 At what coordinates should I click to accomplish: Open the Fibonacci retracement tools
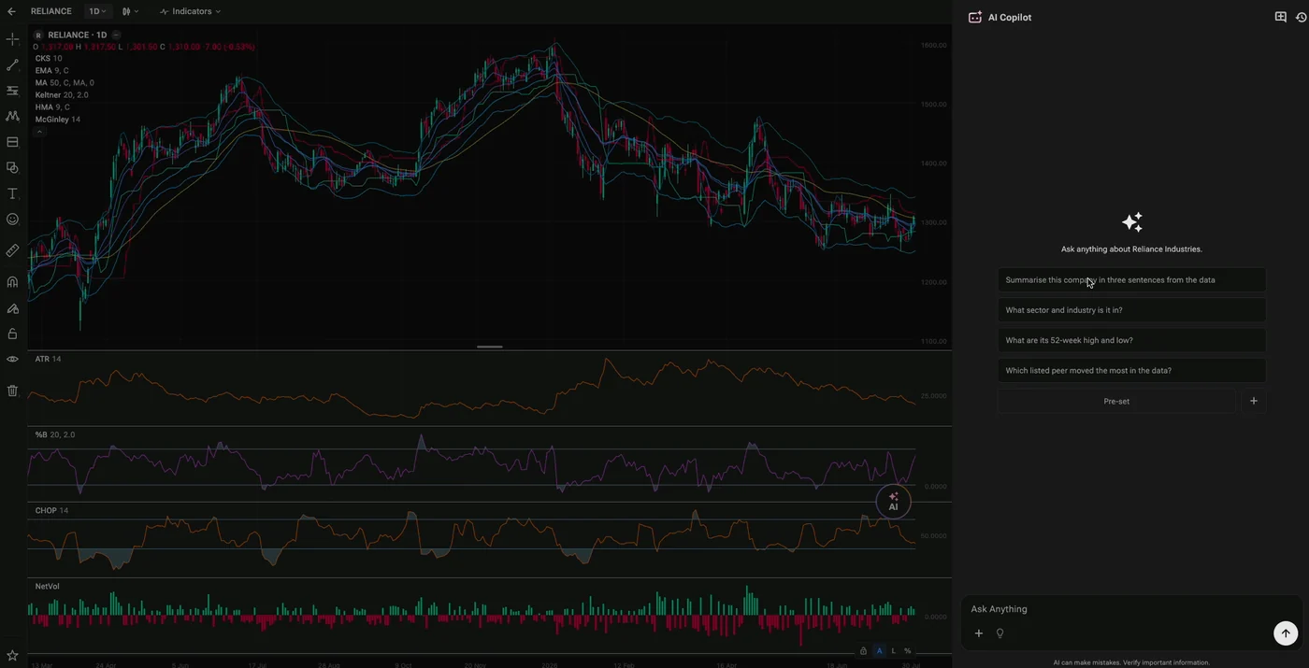pyautogui.click(x=12, y=91)
